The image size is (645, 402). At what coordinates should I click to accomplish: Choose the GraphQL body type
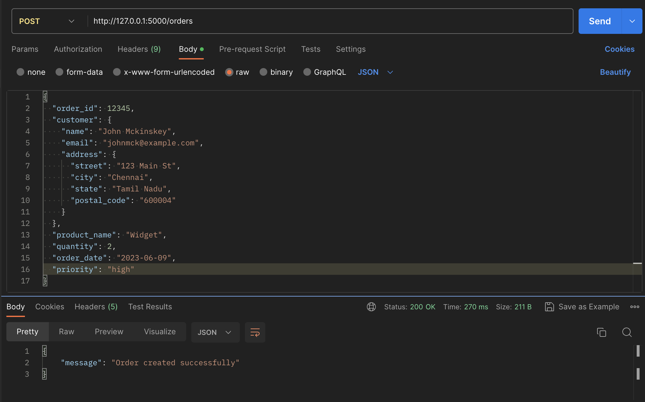(307, 72)
